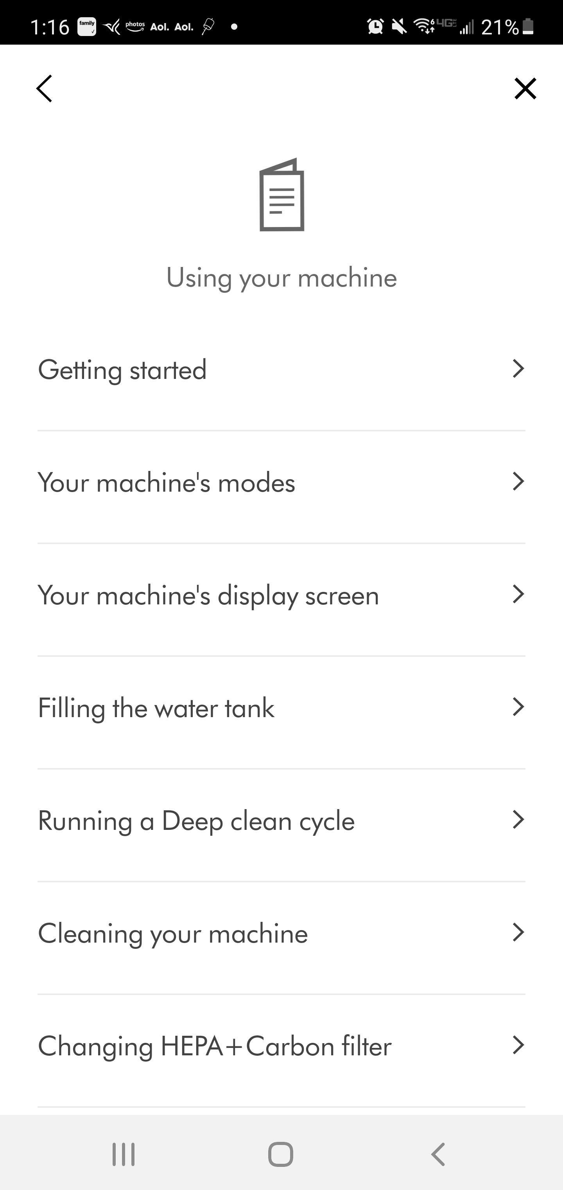Close the guide with the X icon
The width and height of the screenshot is (563, 1190).
525,88
